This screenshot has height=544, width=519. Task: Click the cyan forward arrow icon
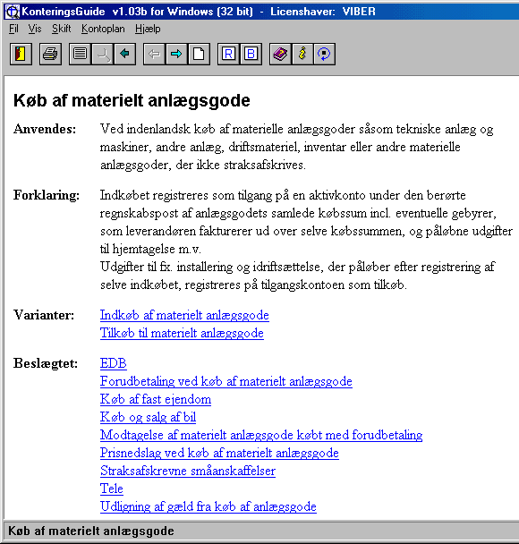pos(176,54)
